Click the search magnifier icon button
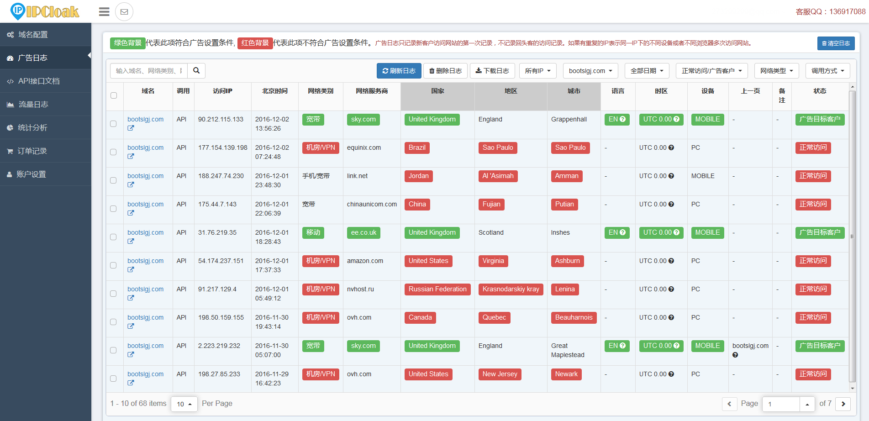 (196, 71)
